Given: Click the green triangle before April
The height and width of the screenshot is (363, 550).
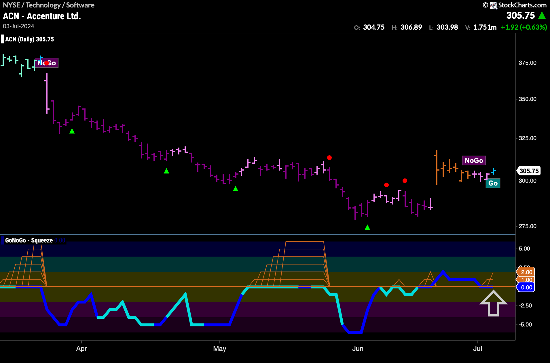Looking at the screenshot, I should (x=72, y=131).
